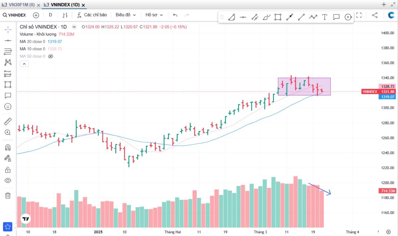Select the arrow line tool in floating toolbar
This screenshot has height=236, width=398.
pyautogui.click(x=290, y=17)
